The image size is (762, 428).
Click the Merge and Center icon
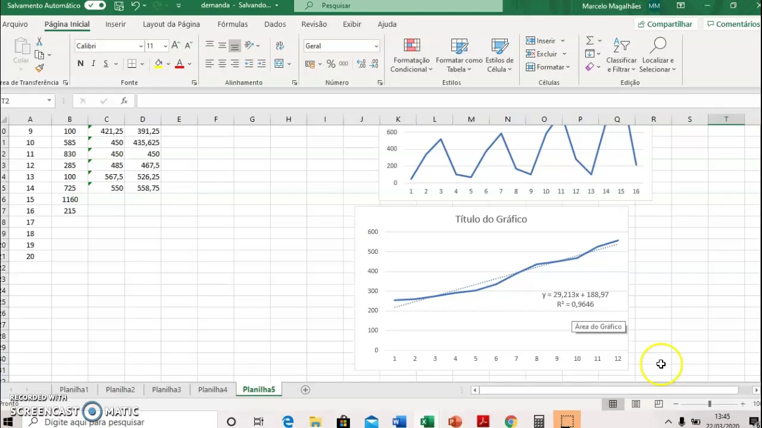[279, 64]
